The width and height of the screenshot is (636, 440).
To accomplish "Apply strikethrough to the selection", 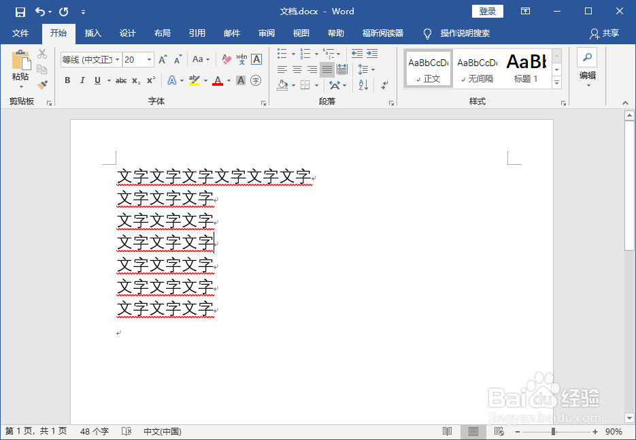I will tap(122, 80).
